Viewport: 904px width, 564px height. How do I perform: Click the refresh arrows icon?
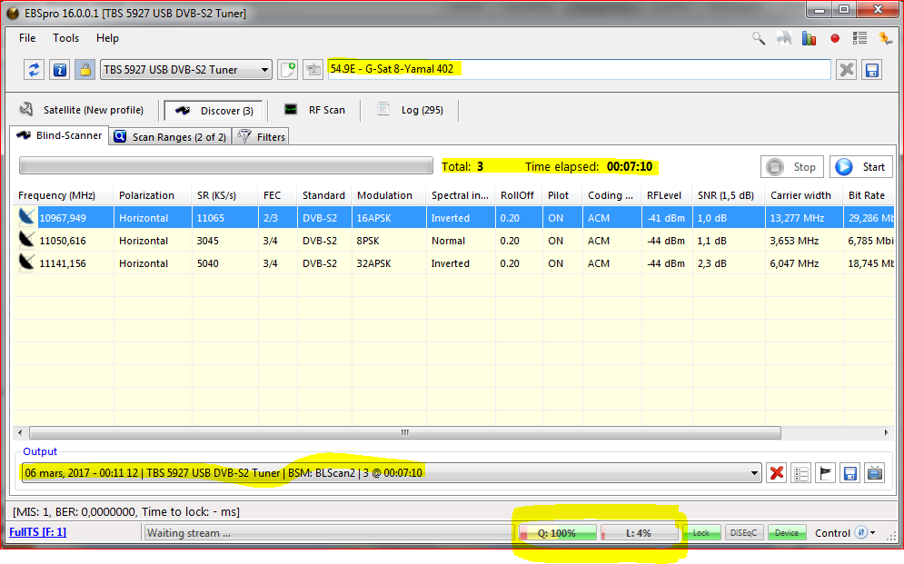[35, 70]
